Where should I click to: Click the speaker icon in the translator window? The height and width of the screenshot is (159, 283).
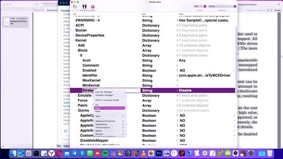click(65, 131)
